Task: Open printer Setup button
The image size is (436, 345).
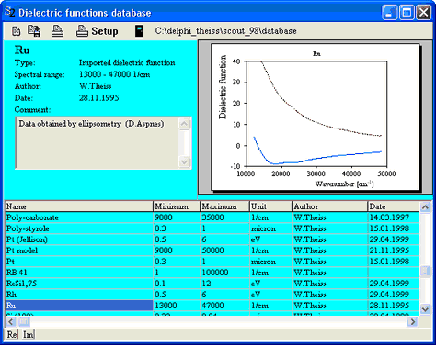Action: [97, 31]
